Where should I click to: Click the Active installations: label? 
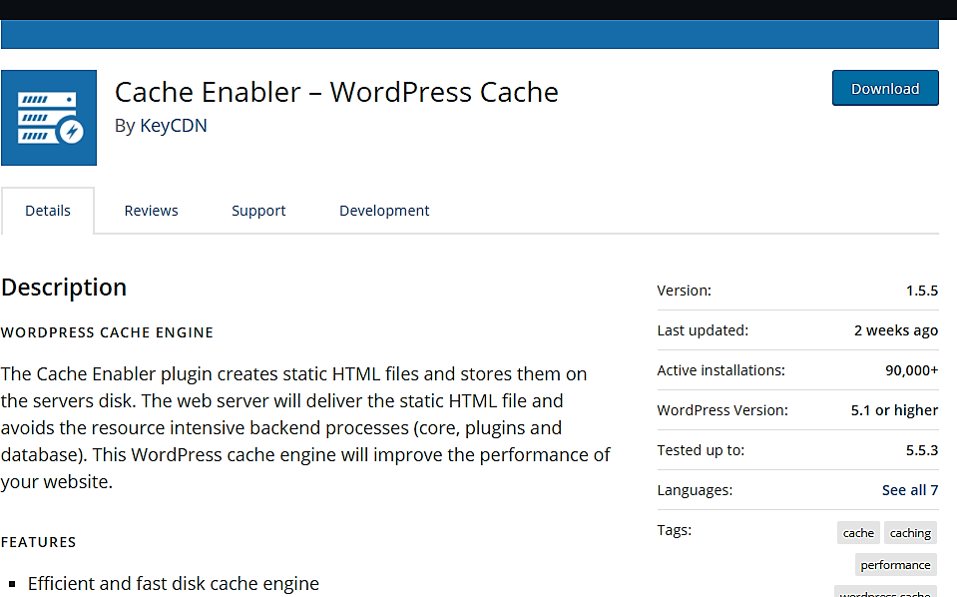720,370
